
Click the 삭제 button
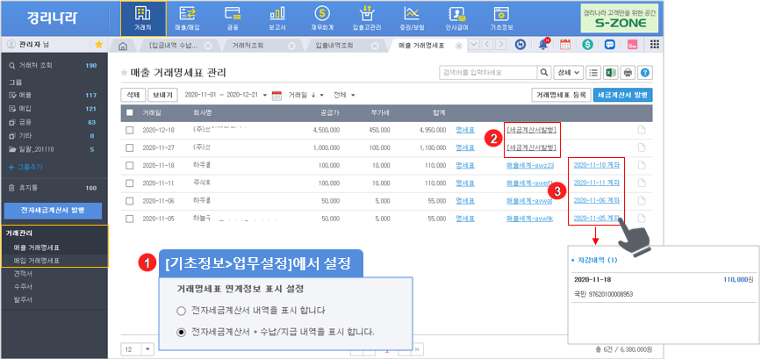pyautogui.click(x=133, y=95)
